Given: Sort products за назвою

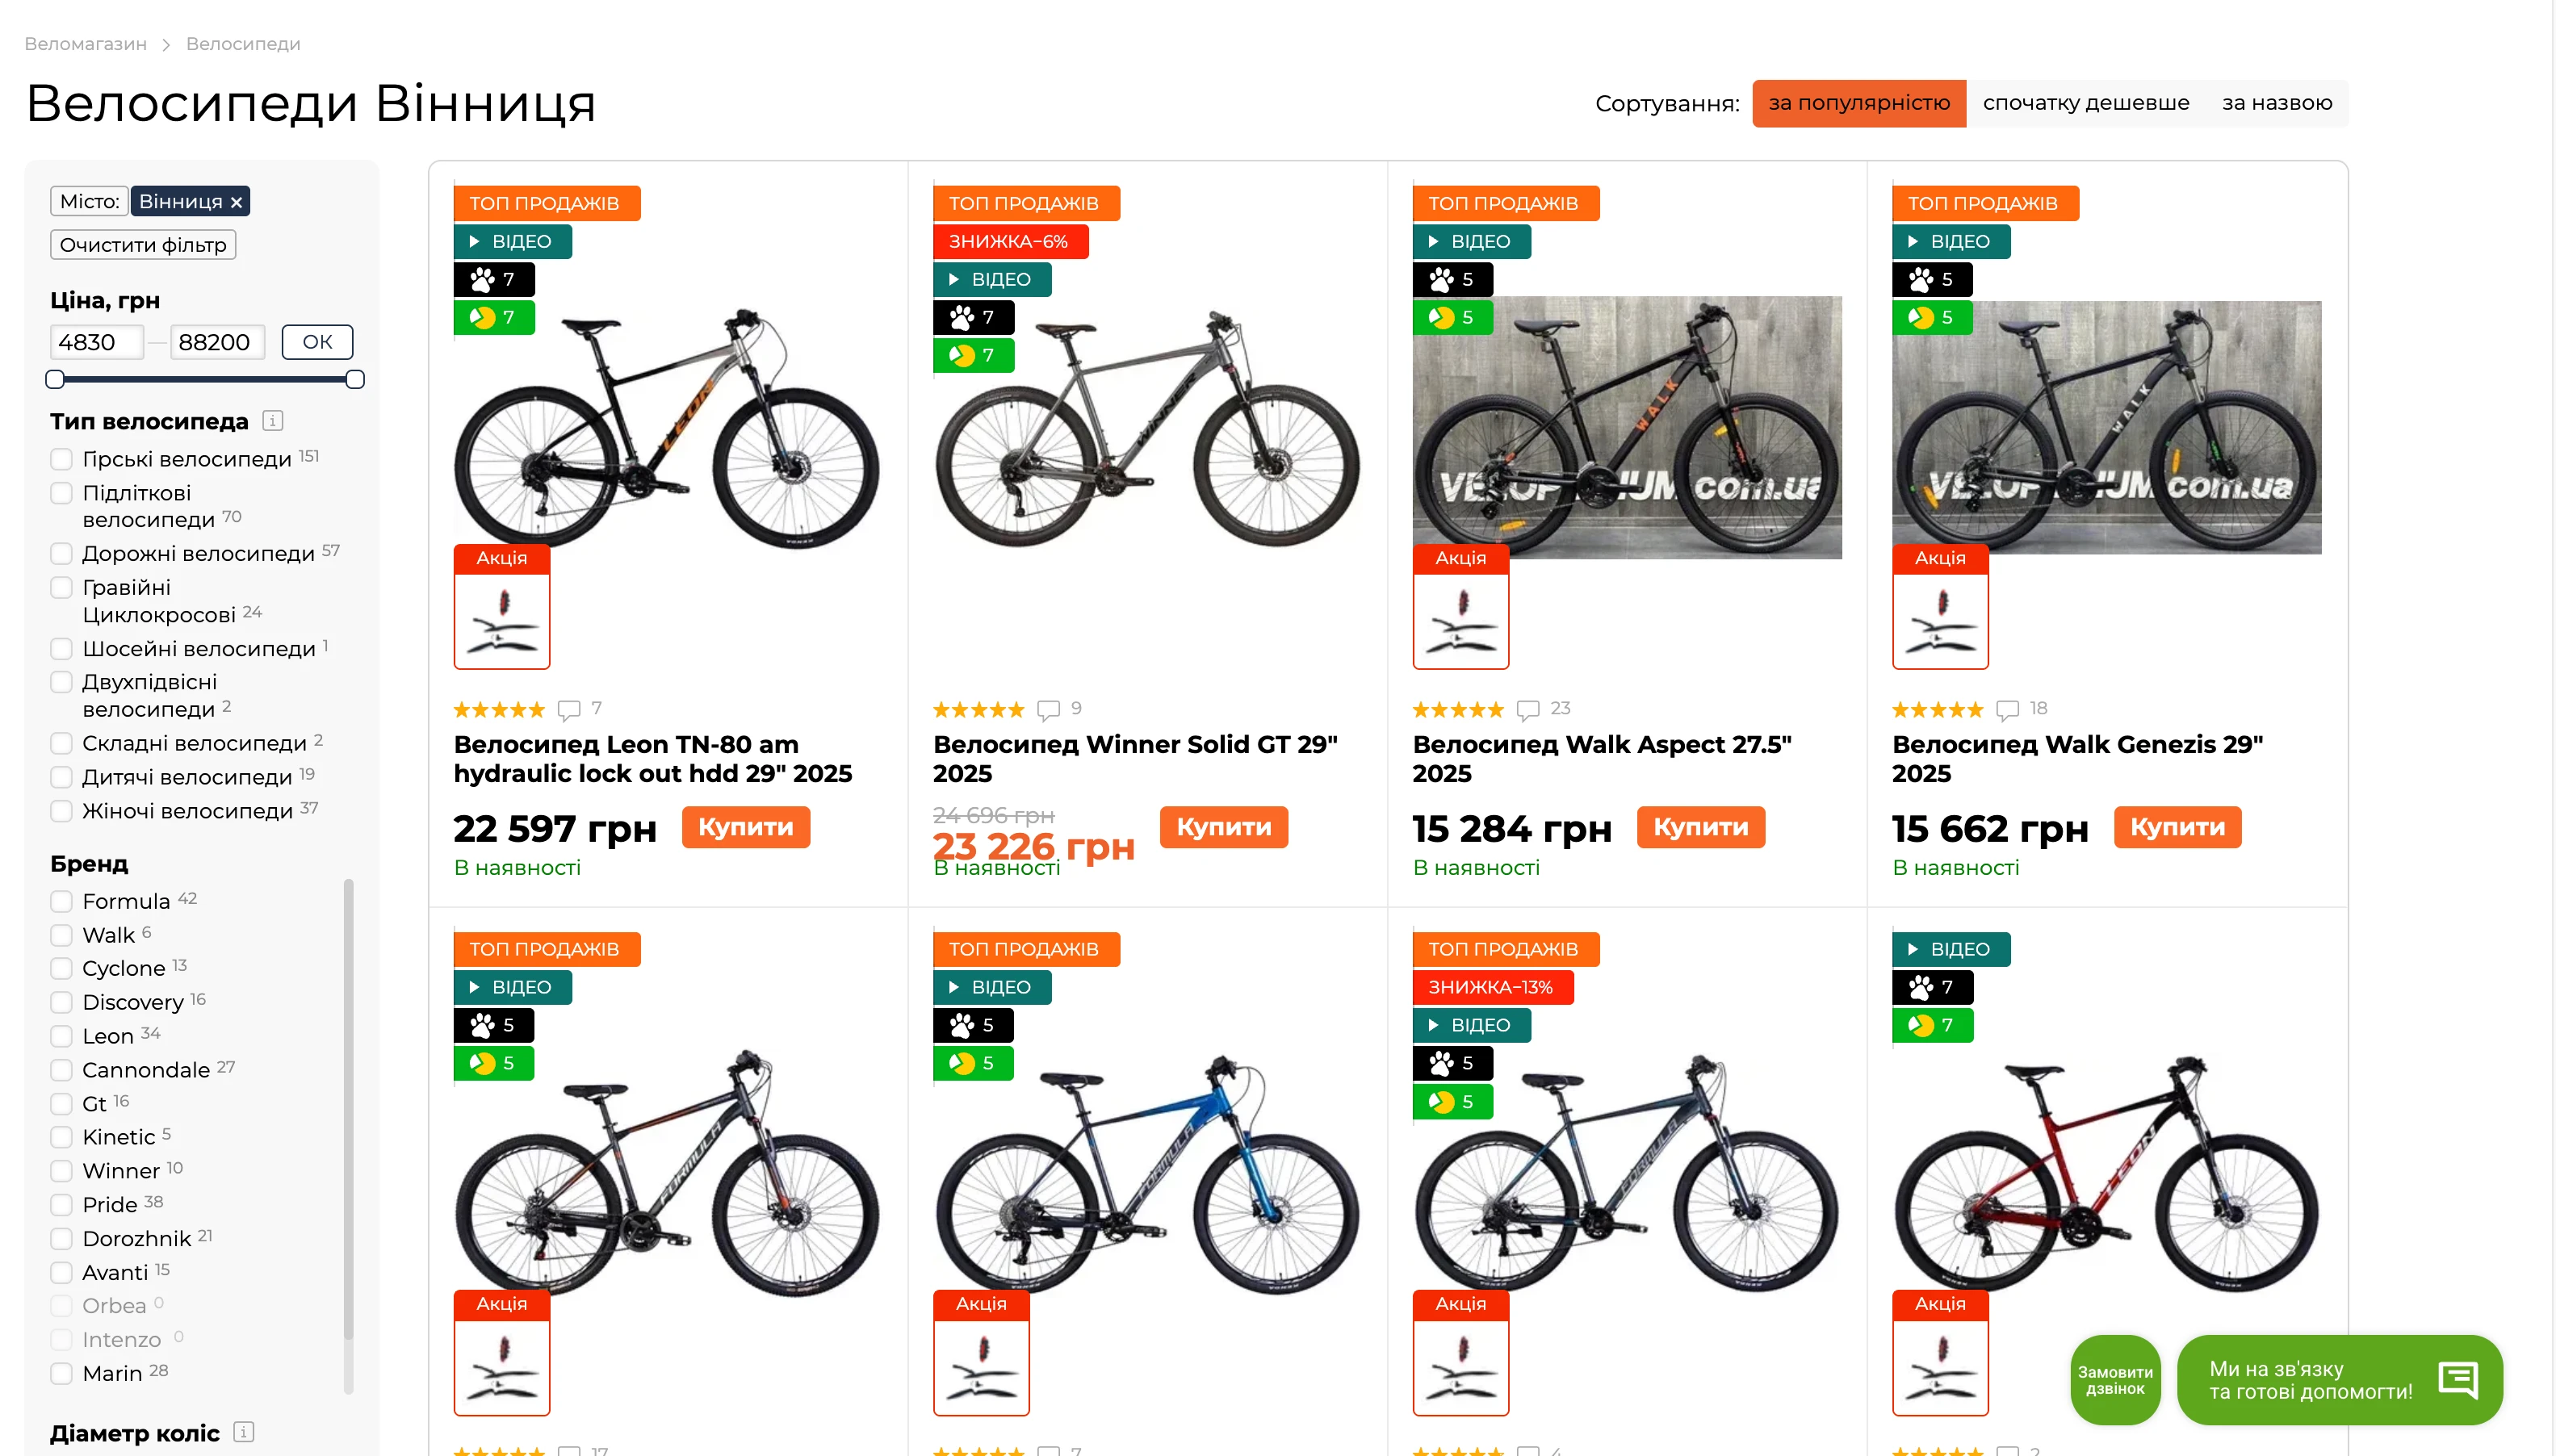Looking at the screenshot, I should 2276,103.
